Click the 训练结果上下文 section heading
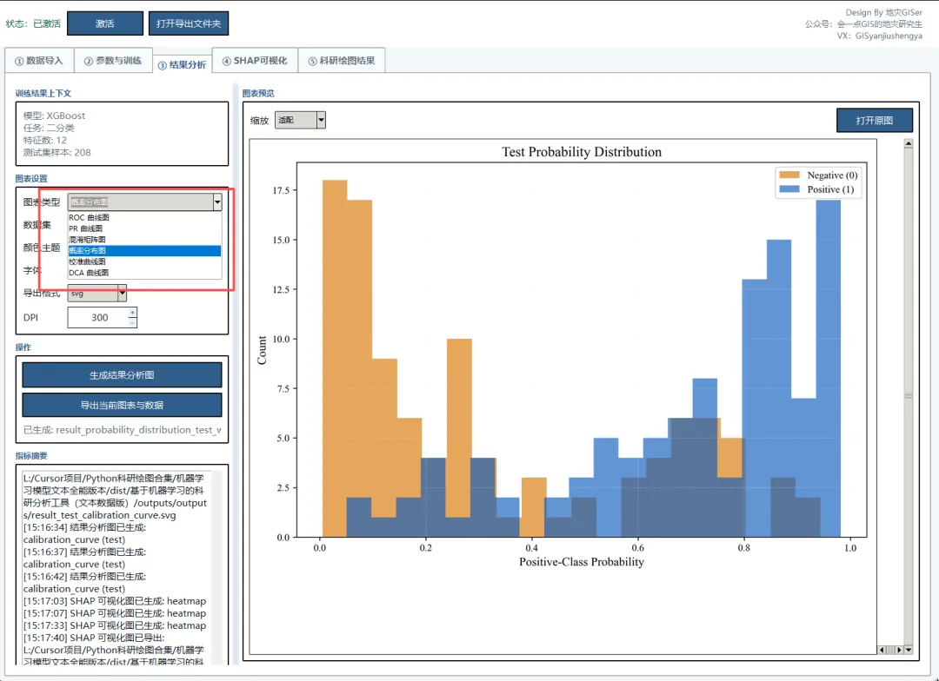The width and height of the screenshot is (939, 681). point(43,93)
